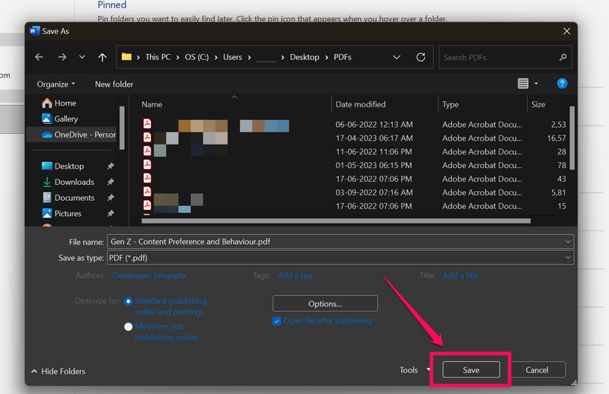Viewport: 609px width, 394px height.
Task: Open the Pictures folder in sidebar
Action: pos(68,214)
